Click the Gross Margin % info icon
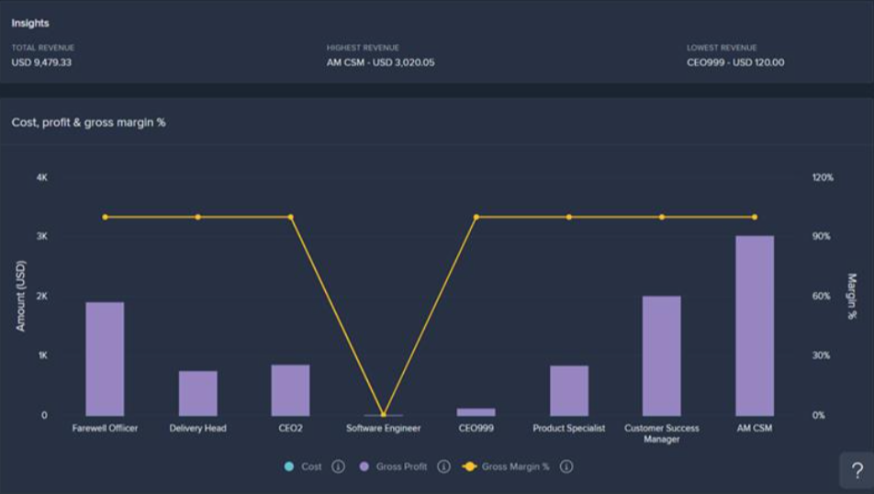 566,466
